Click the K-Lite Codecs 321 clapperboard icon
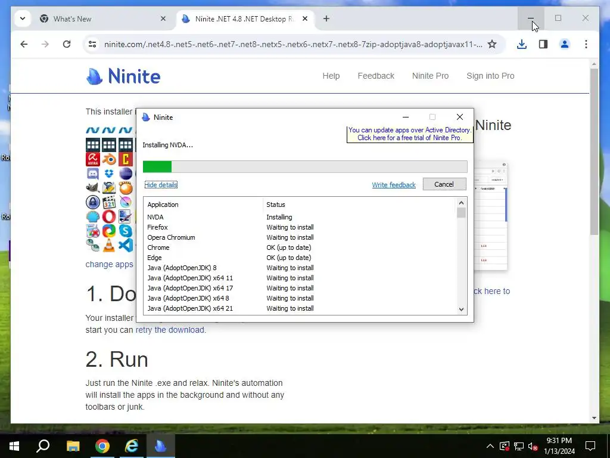Screen dimensions: 610x458 [109, 203]
